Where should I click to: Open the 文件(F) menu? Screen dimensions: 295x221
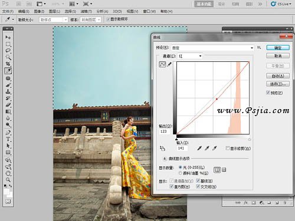(8, 11)
